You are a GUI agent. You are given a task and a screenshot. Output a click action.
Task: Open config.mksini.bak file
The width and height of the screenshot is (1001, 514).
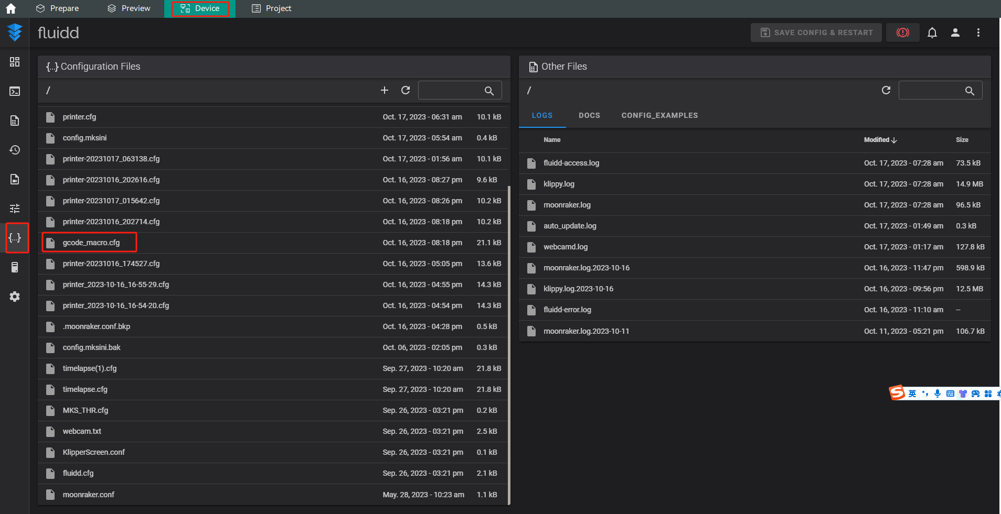pyautogui.click(x=273, y=347)
